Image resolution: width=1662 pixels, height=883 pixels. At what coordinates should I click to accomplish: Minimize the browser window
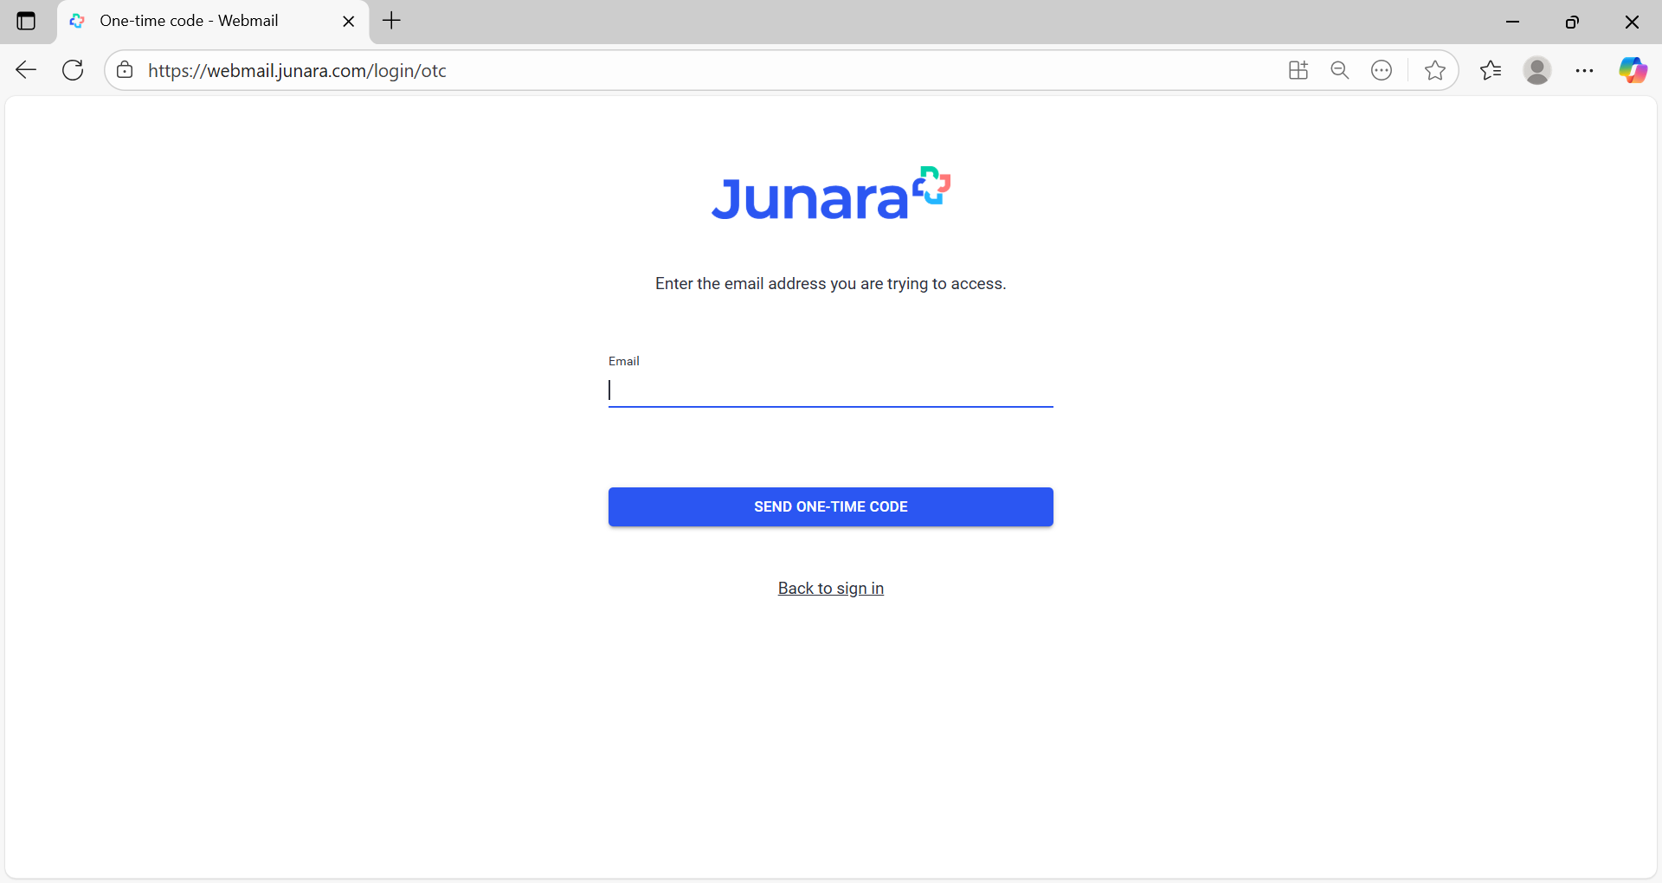point(1513,22)
